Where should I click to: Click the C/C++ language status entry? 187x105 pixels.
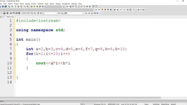[x=83, y=104]
